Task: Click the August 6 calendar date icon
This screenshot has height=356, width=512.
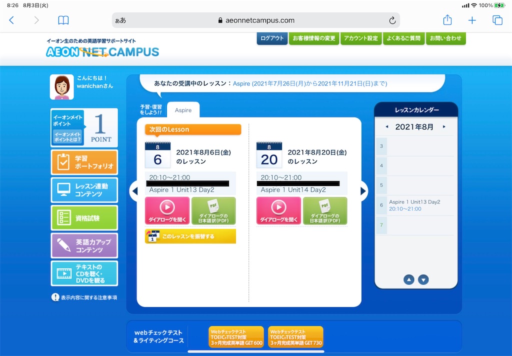Action: [x=157, y=155]
